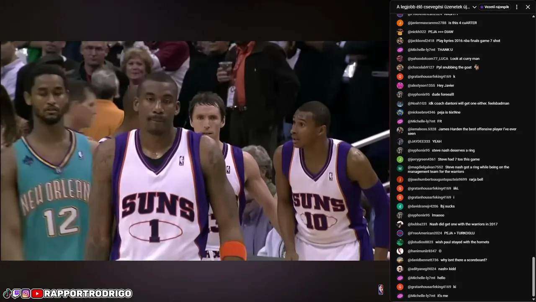536x302 pixels.
Task: Click the message "Nash did get one with the warriors in 2017"
Action: point(464,224)
